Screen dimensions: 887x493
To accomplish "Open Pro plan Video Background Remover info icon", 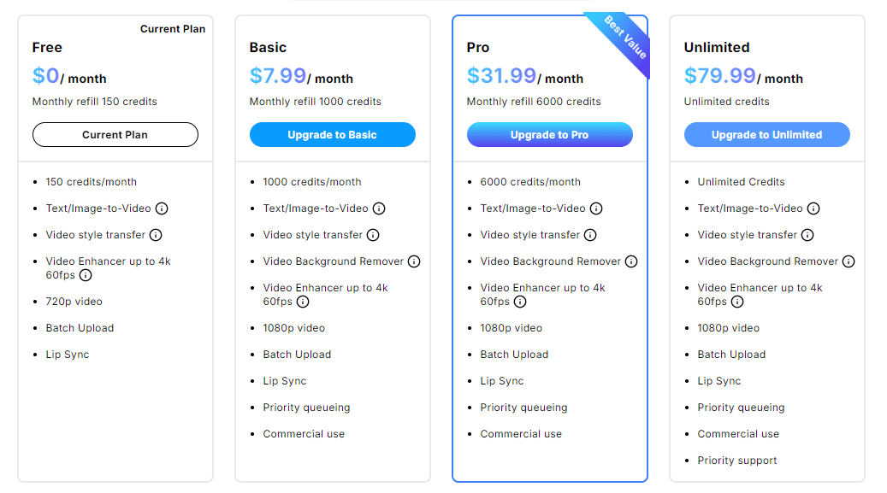I will (x=631, y=261).
